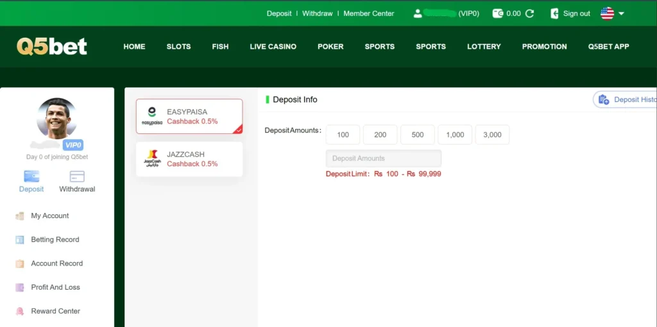Screen dimensions: 657x327
Task: Click the Deposit Amounts input field
Action: [384, 158]
